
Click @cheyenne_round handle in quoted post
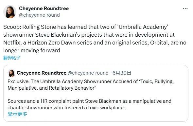pyautogui.click(x=88, y=73)
